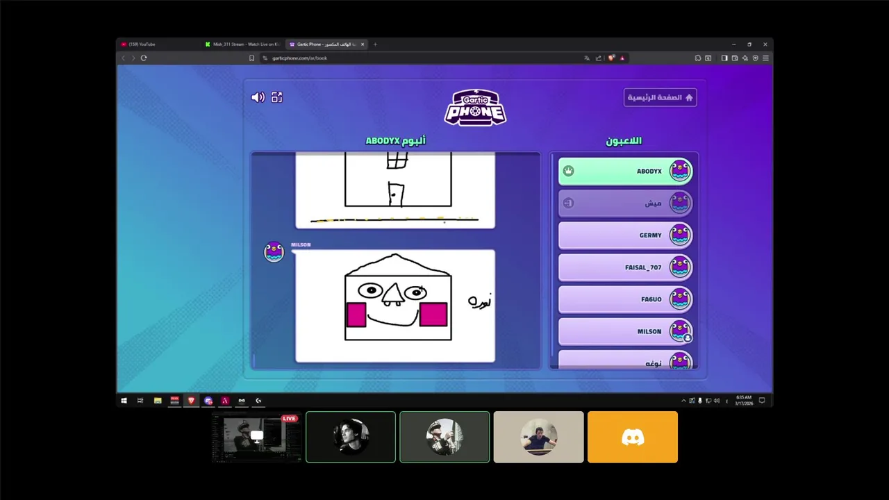Viewport: 889px width, 500px height.
Task: Select the participant tile with beige background
Action: [x=538, y=437]
